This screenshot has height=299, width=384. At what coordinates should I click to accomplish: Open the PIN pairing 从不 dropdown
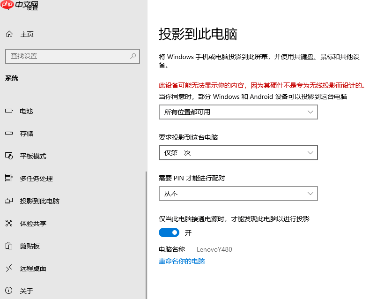(238, 194)
